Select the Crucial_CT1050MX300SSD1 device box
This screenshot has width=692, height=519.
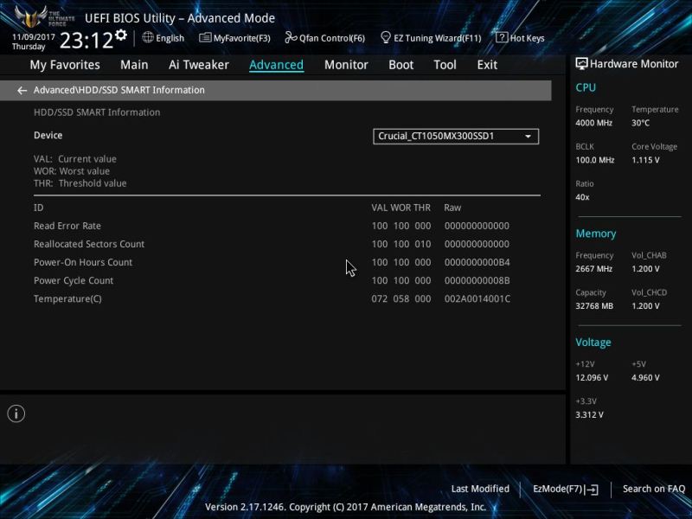[456, 137]
